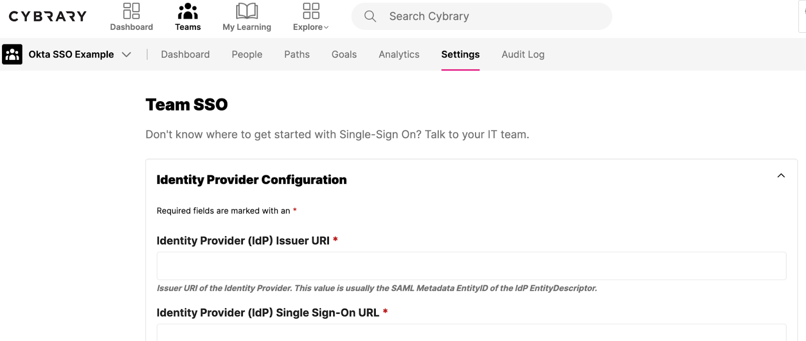This screenshot has height=341, width=806.
Task: Focus the Search Cybrary field
Action: click(482, 16)
